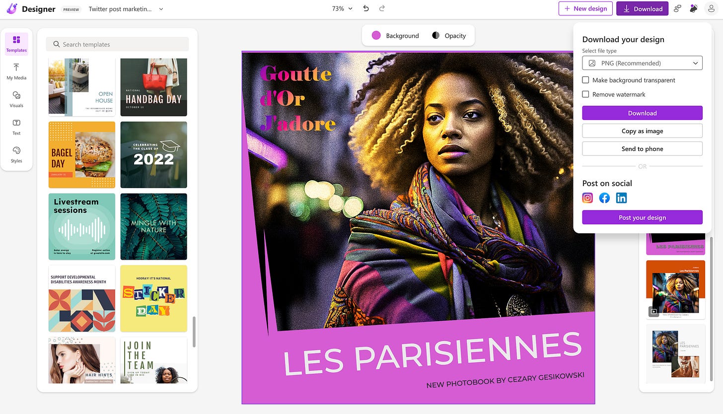The image size is (723, 414).
Task: Open the Styles sidebar tab
Action: pos(16,155)
